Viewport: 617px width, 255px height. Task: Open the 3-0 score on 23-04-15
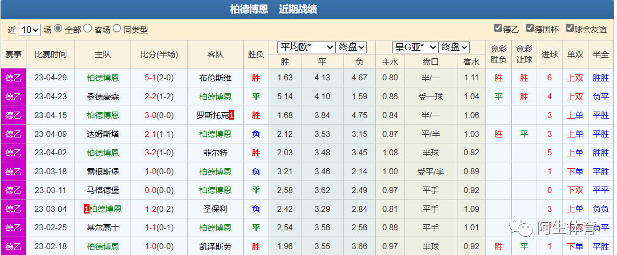[x=150, y=115]
